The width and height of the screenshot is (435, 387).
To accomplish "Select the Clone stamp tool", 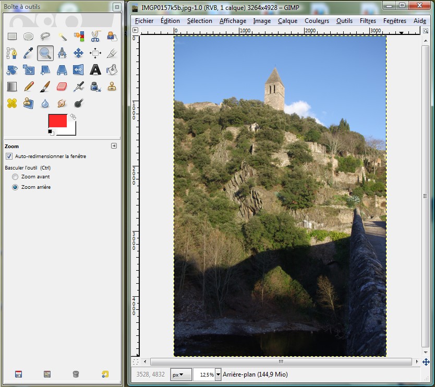I will coord(112,87).
